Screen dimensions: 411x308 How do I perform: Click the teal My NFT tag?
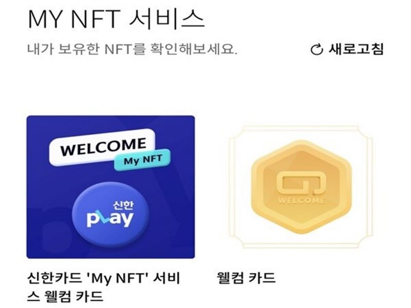click(142, 160)
